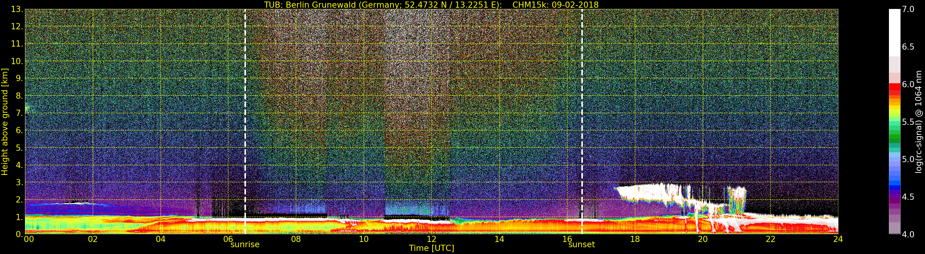Click the 7.0 colorbar tick label

tap(908, 10)
